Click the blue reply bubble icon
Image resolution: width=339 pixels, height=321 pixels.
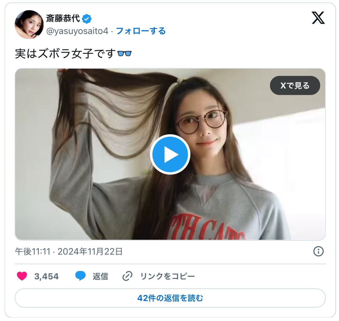click(x=80, y=276)
